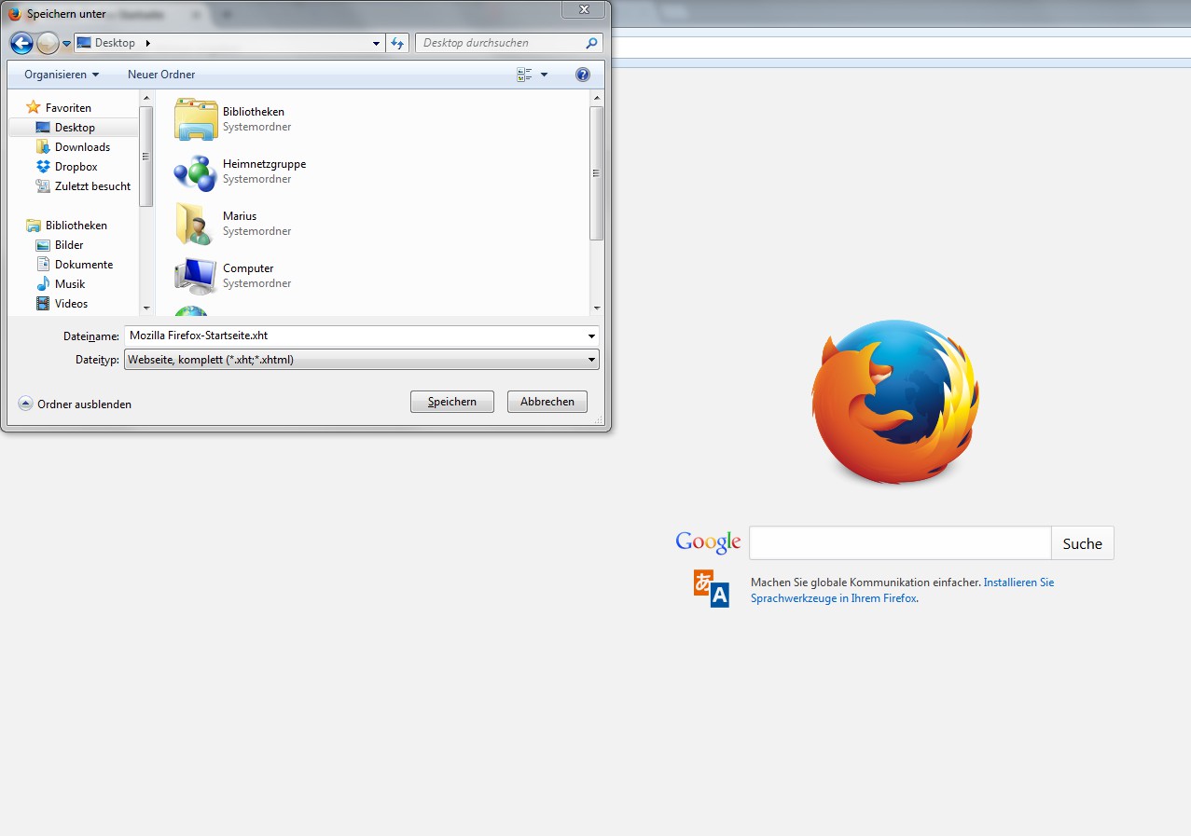
Task: Open the view options dropdown arrow
Action: 545,75
